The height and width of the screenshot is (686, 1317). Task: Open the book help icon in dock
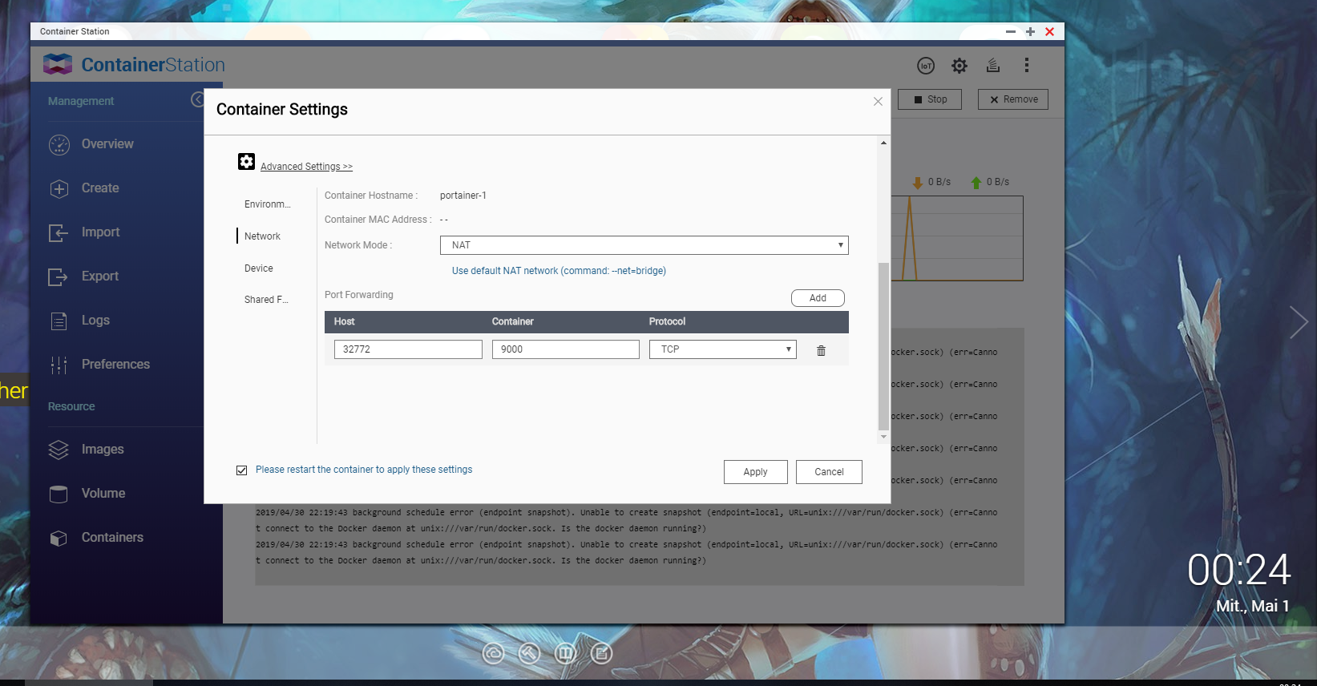pyautogui.click(x=566, y=654)
